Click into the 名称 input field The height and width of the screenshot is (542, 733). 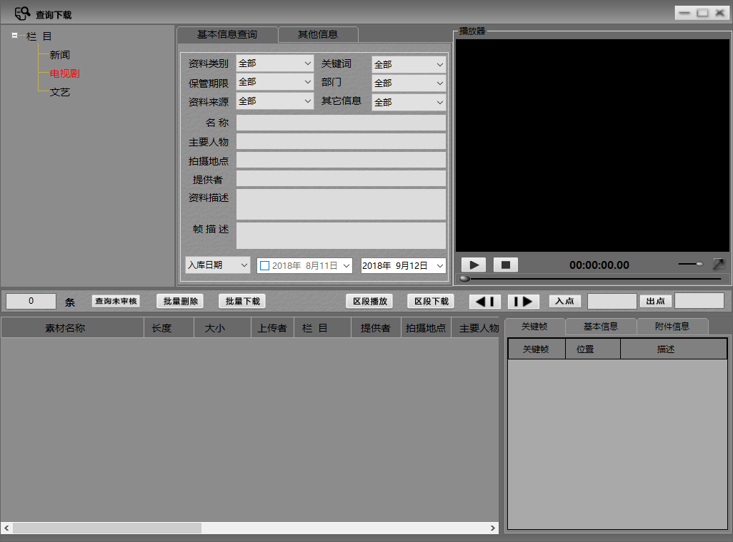pyautogui.click(x=341, y=123)
